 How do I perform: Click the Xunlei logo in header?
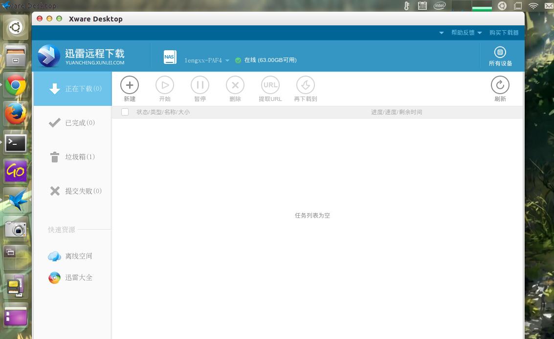coord(49,56)
